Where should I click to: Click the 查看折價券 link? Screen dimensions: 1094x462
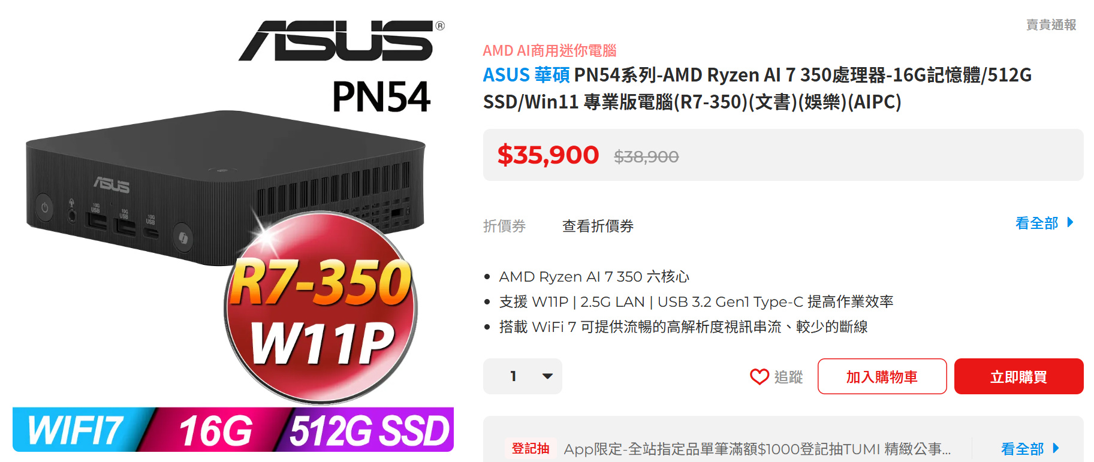(598, 226)
